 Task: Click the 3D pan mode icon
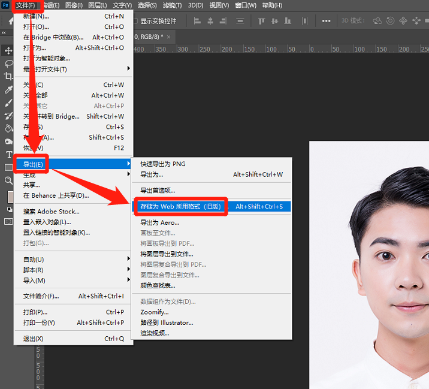pyautogui.click(x=403, y=21)
